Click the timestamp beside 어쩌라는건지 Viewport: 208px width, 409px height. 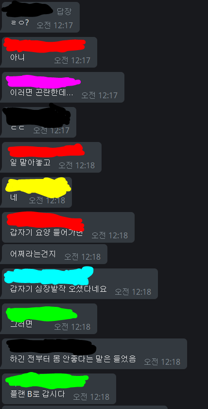pos(83,257)
